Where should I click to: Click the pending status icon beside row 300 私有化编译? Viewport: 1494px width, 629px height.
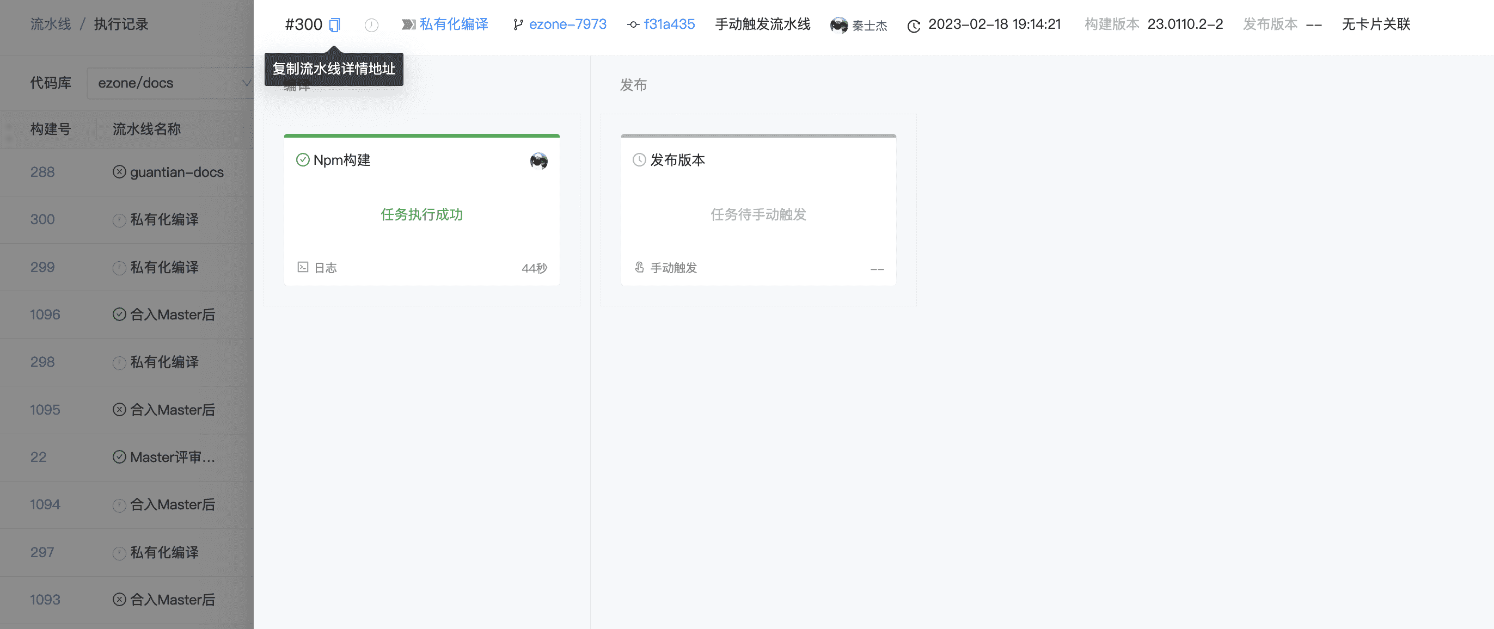[x=119, y=220]
